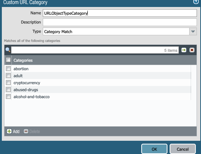Click into the Description input field
This screenshot has width=201, height=154.
(x=120, y=22)
